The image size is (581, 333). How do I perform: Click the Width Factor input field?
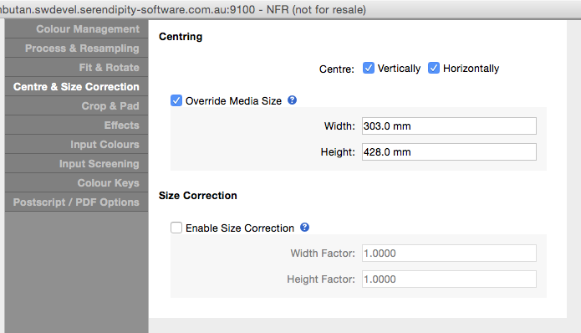pyautogui.click(x=449, y=254)
